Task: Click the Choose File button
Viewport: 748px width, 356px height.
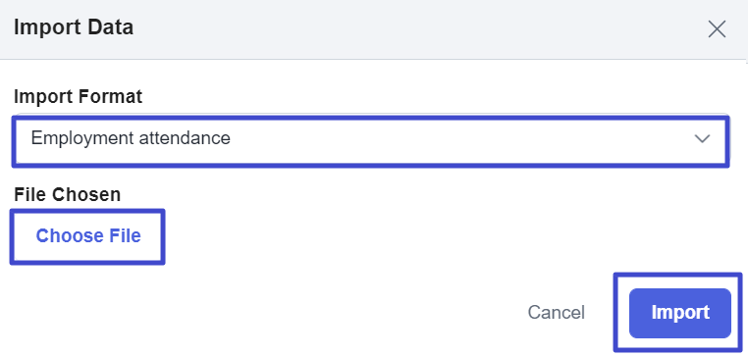Action: point(87,236)
